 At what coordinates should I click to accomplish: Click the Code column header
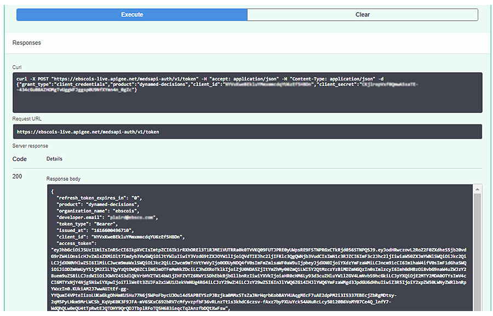click(19, 159)
